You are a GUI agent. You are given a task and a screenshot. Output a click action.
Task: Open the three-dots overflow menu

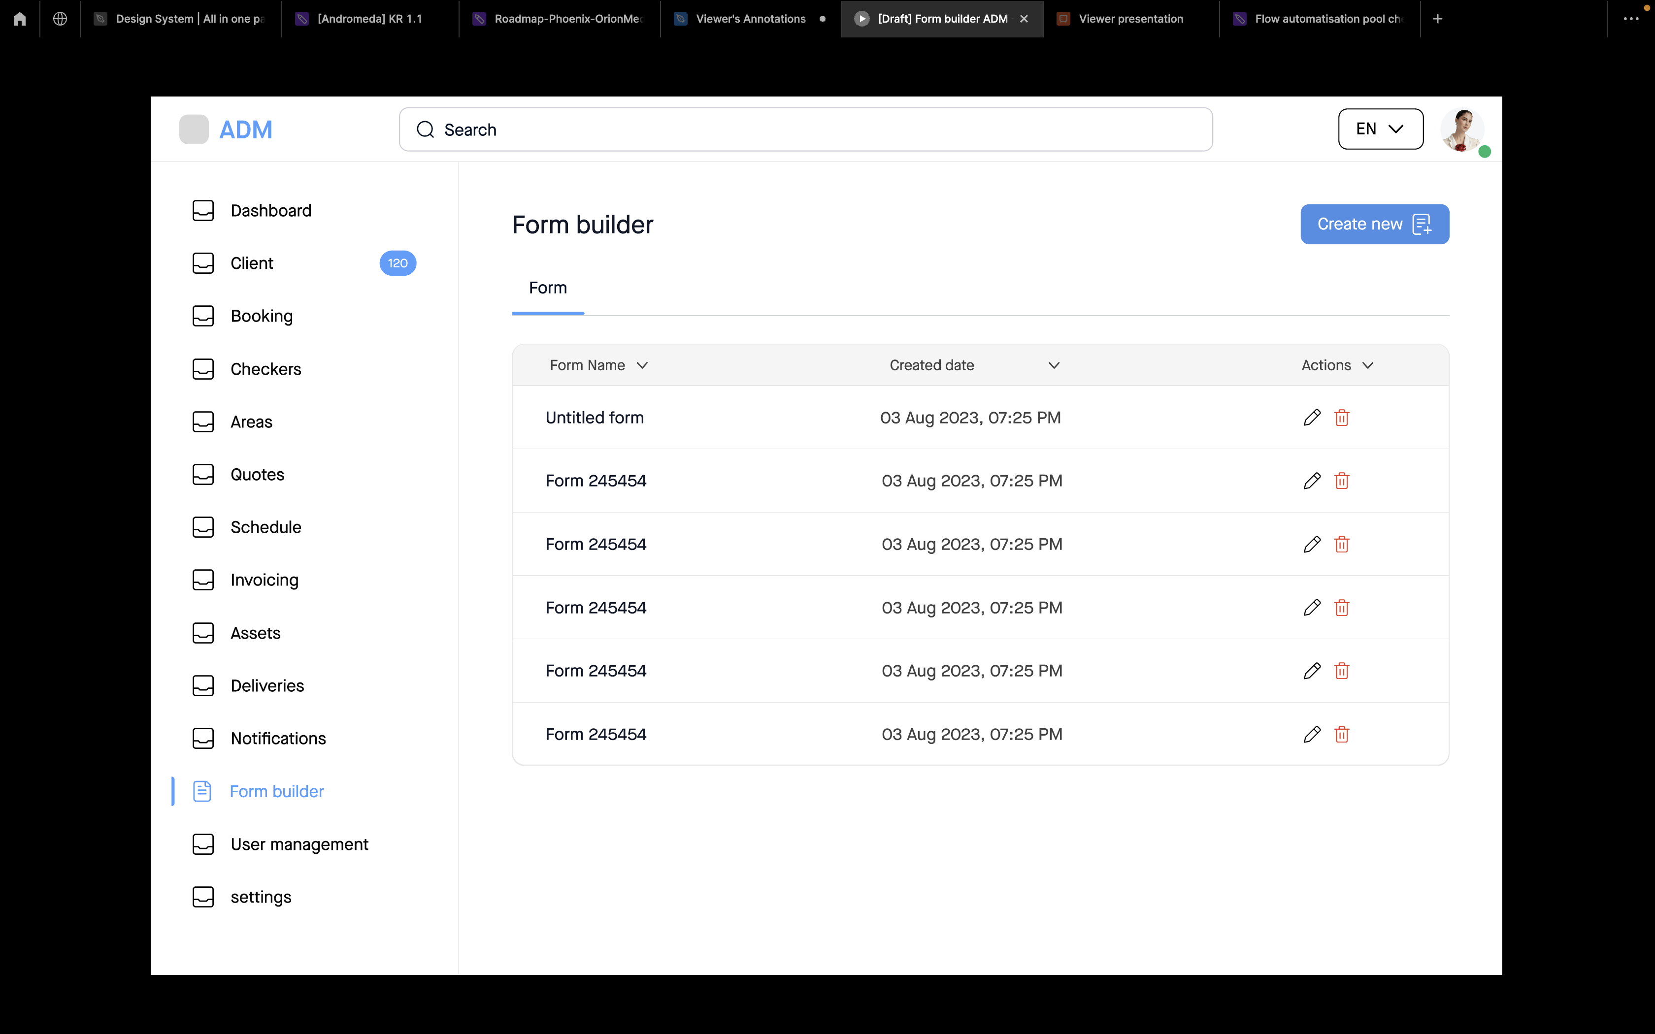click(1631, 19)
